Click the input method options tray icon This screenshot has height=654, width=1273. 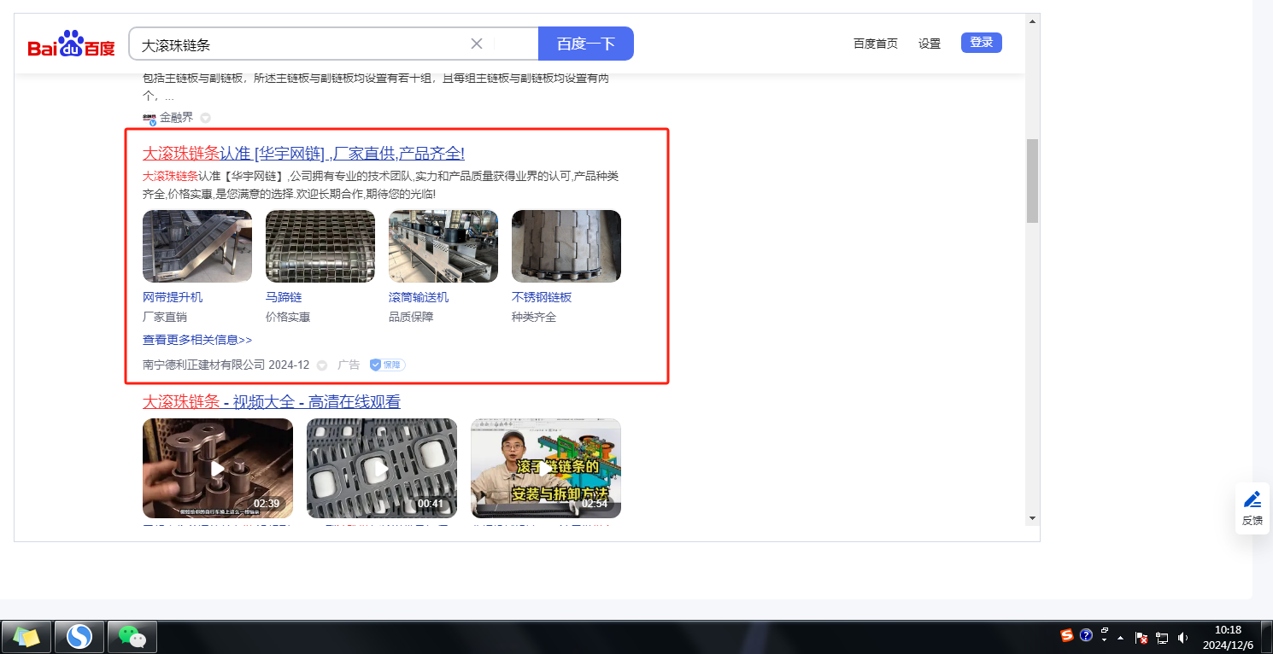(1105, 634)
